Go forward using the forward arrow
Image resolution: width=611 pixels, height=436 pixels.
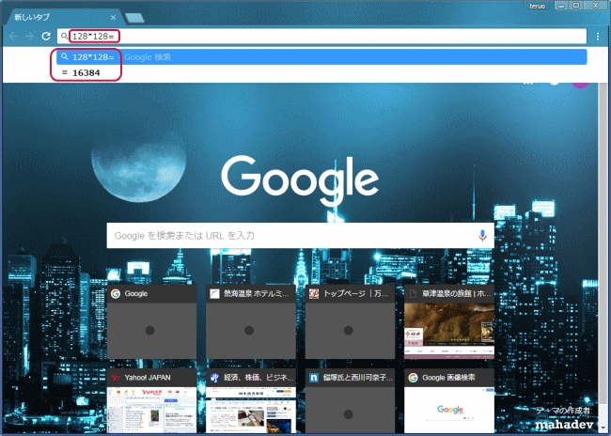tap(30, 37)
